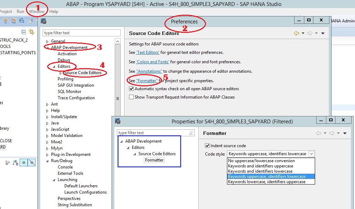Image resolution: width=355 pixels, height=209 pixels.
Task: Click Preferences tree scrollbar up arrow
Action: coord(118,41)
